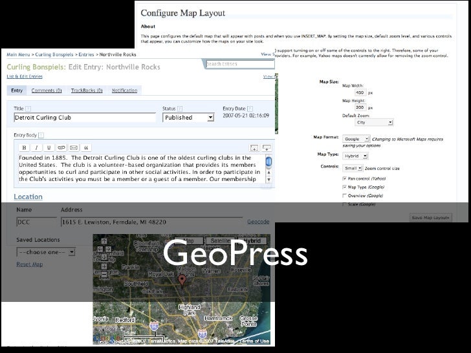The image size is (471, 353).
Task: Click the Location heading link
Action: point(28,197)
